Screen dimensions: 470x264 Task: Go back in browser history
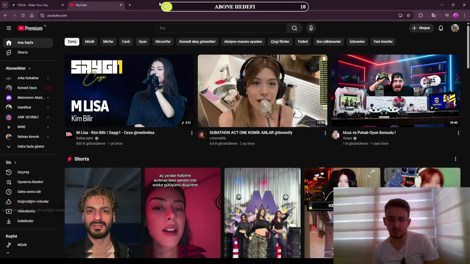[x=5, y=15]
